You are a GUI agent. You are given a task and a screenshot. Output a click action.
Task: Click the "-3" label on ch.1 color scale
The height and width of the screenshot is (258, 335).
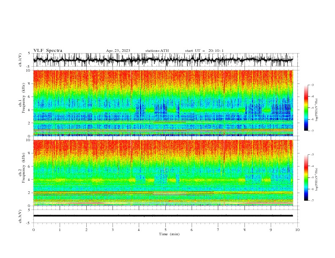pyautogui.click(x=312, y=85)
